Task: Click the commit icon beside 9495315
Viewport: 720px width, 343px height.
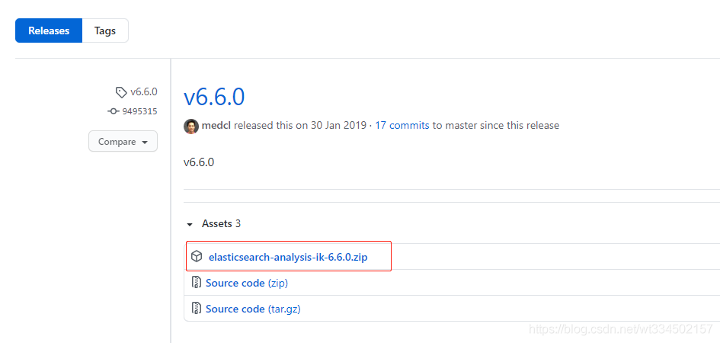Action: 114,111
